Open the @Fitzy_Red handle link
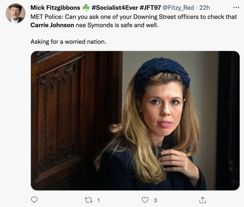The image size is (244, 207). pos(178,8)
